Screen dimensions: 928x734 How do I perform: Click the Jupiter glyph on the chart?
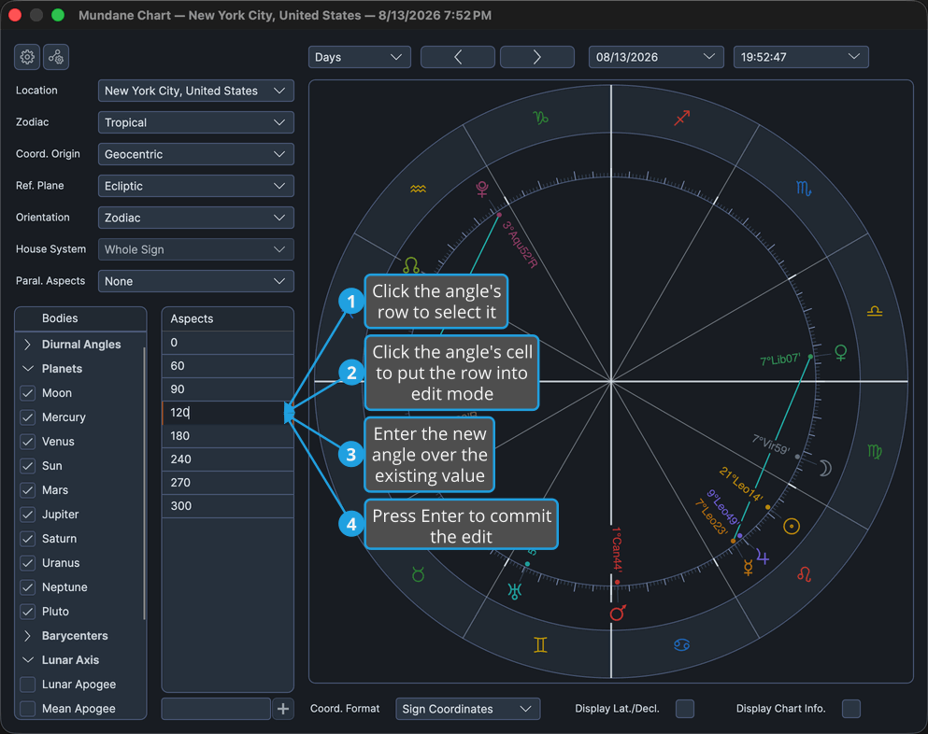pyautogui.click(x=763, y=558)
